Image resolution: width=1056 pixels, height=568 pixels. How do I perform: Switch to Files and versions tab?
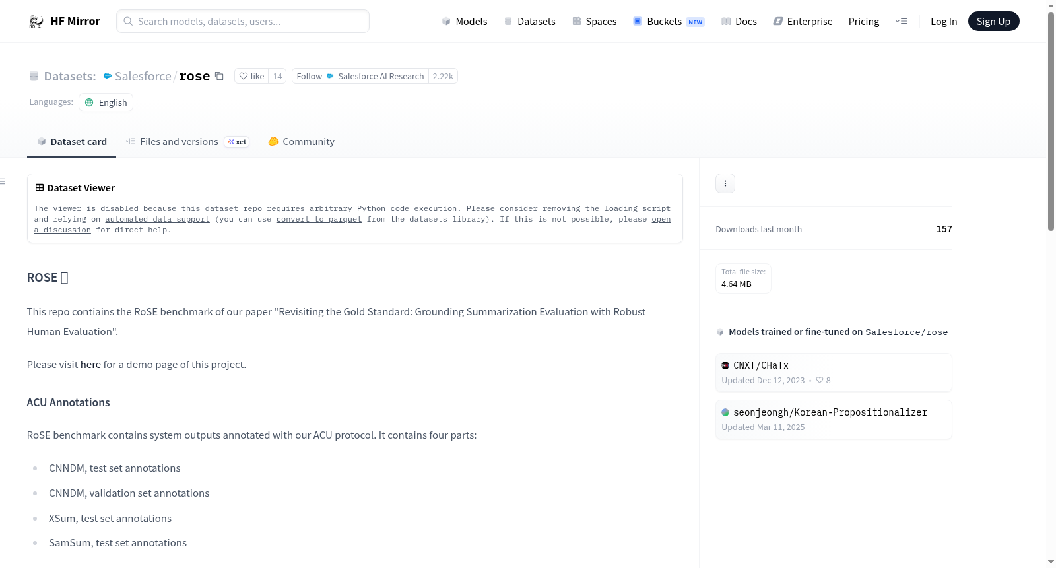pyautogui.click(x=187, y=142)
